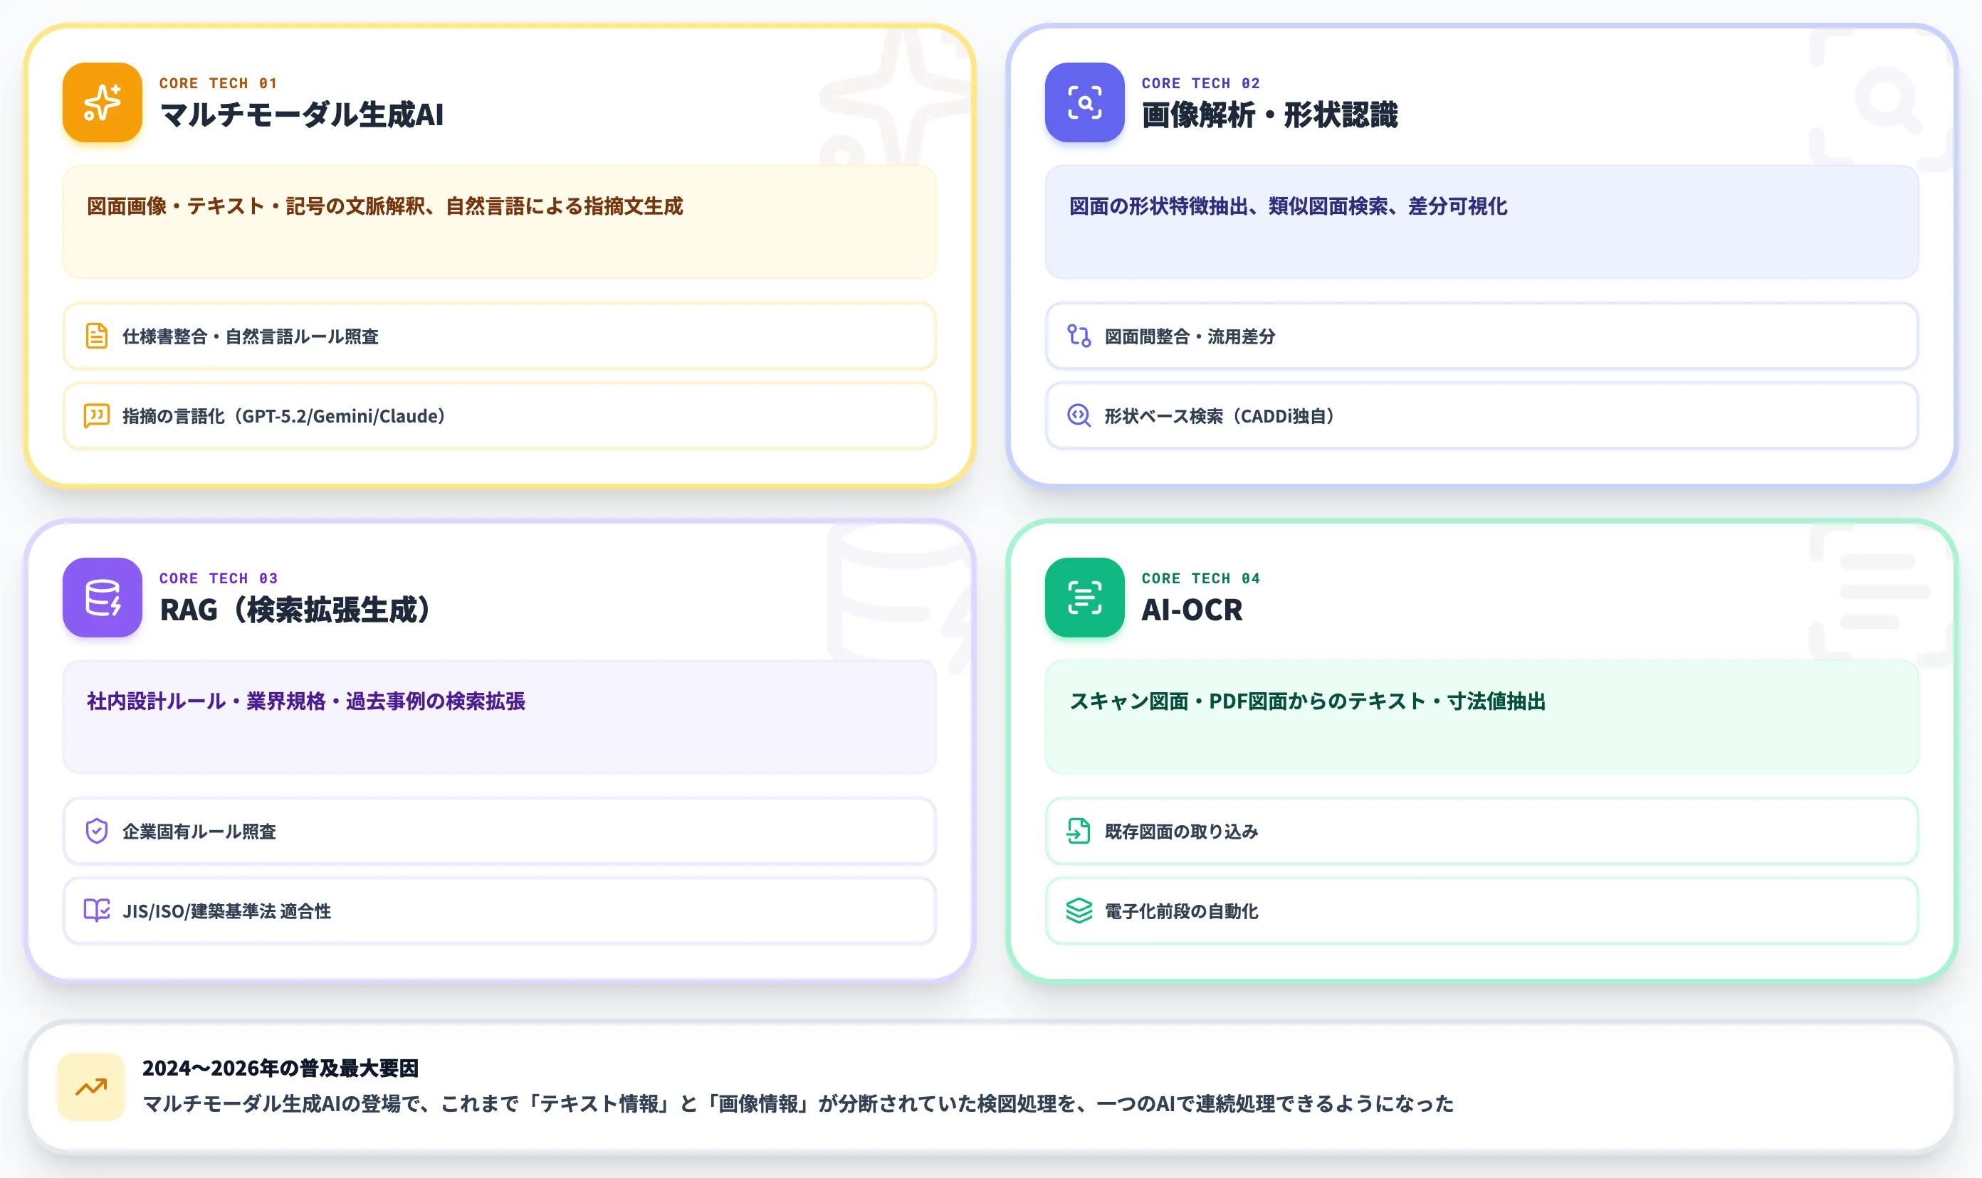Click the orange sparkle icon for Core Tech 01
1982x1178 pixels.
[103, 102]
